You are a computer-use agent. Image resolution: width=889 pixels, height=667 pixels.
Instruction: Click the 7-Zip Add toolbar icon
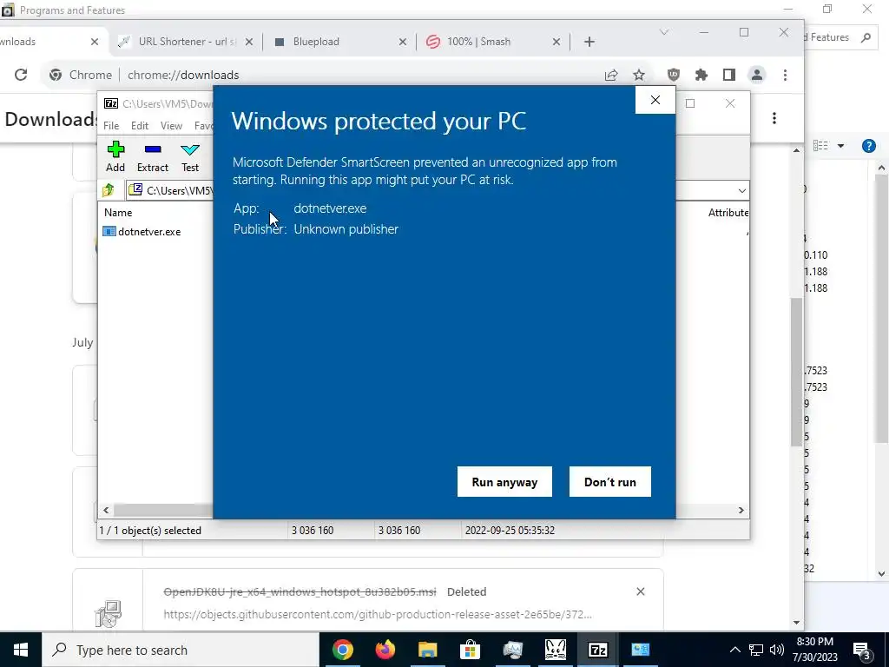(x=115, y=156)
